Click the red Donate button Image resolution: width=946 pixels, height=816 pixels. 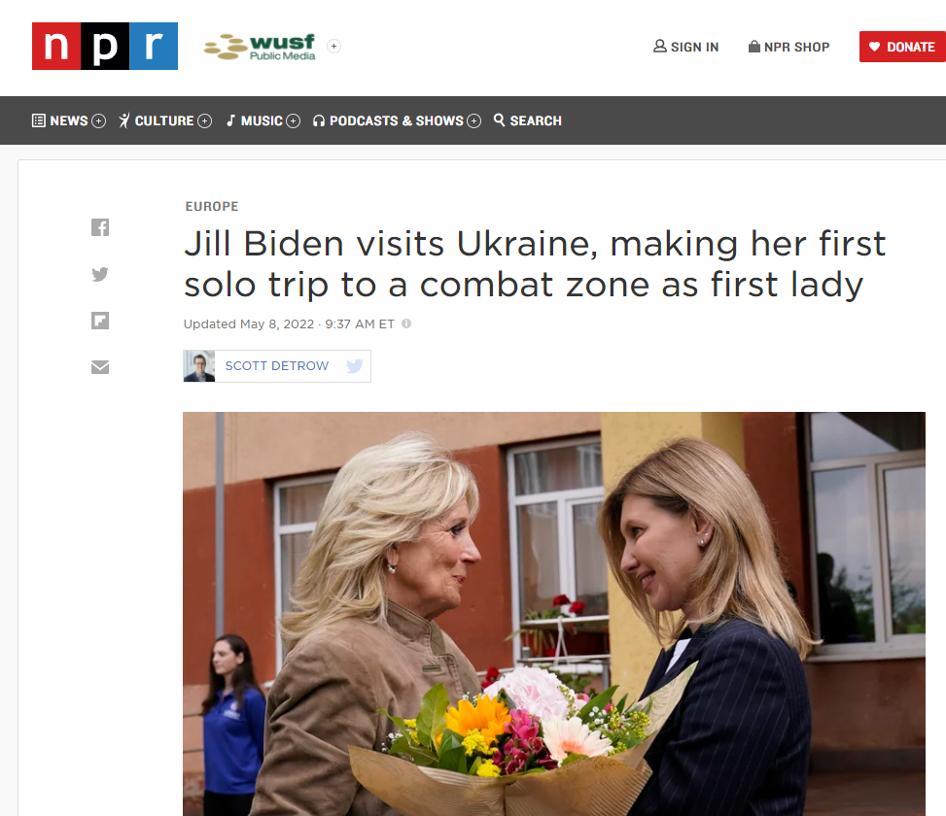pyautogui.click(x=902, y=47)
